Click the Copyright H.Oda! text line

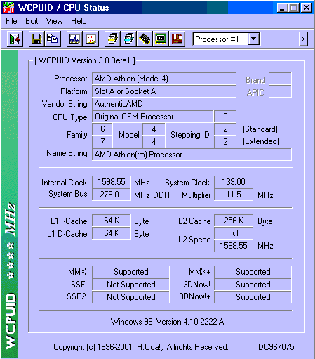141,347
